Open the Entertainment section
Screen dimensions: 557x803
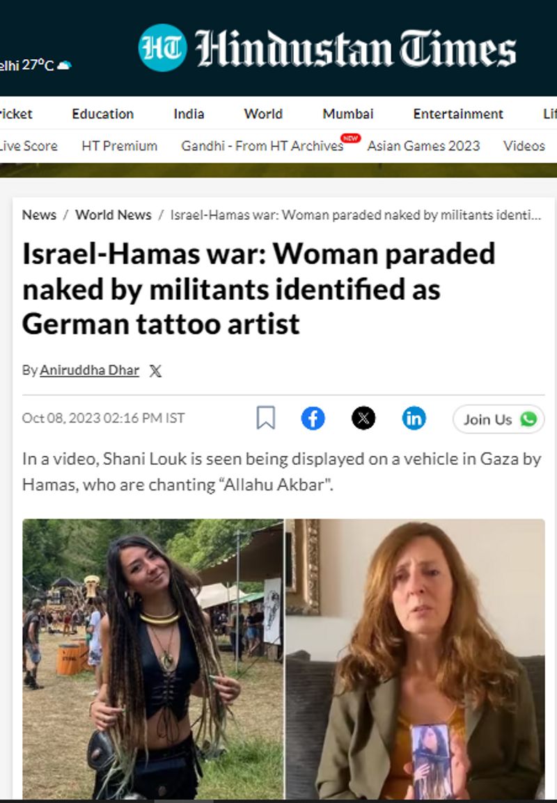[x=458, y=113]
